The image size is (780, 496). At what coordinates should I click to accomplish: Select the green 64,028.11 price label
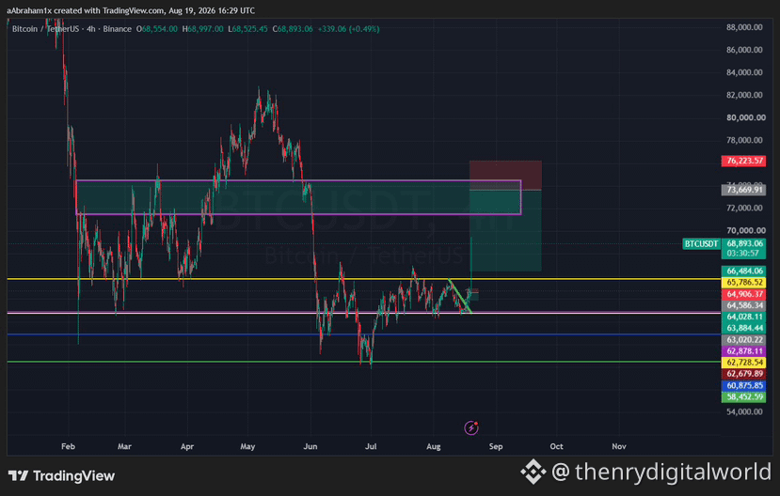tap(743, 317)
